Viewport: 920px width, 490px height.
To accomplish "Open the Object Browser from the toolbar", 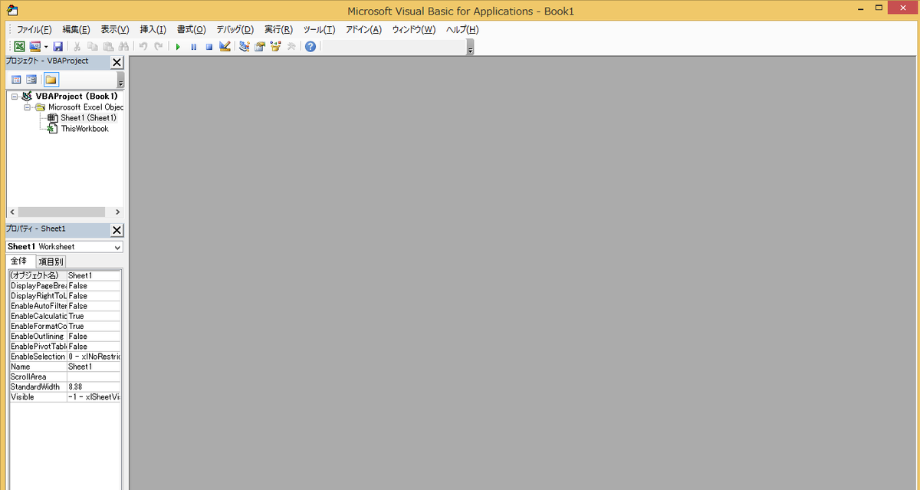I will [x=276, y=46].
